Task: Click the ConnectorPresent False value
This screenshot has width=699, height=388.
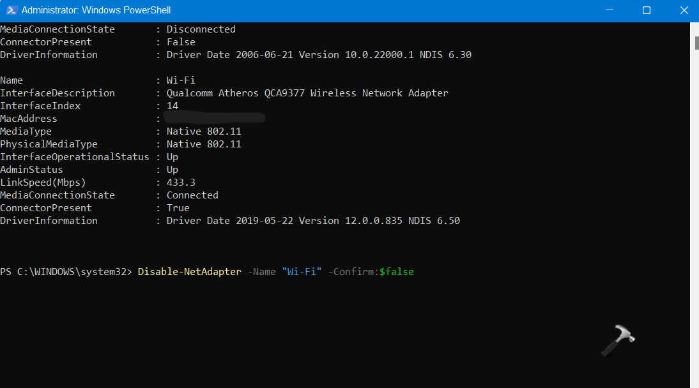Action: [x=181, y=42]
